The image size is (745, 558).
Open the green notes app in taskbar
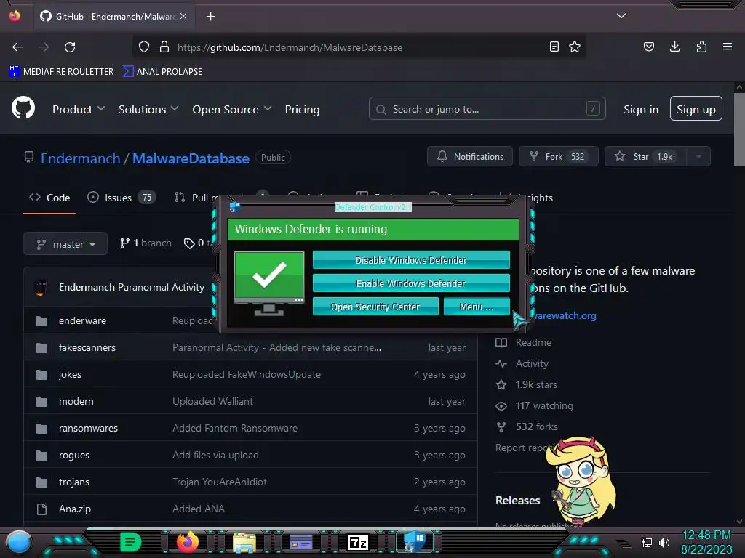coord(131,542)
